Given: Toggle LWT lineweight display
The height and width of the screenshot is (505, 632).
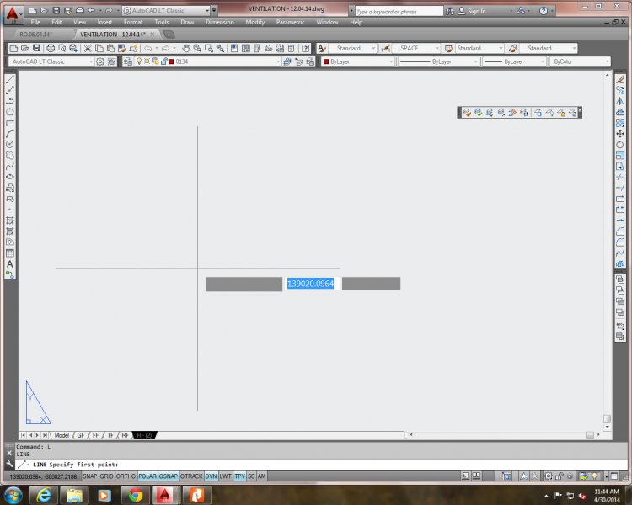Looking at the screenshot, I should click(x=225, y=476).
